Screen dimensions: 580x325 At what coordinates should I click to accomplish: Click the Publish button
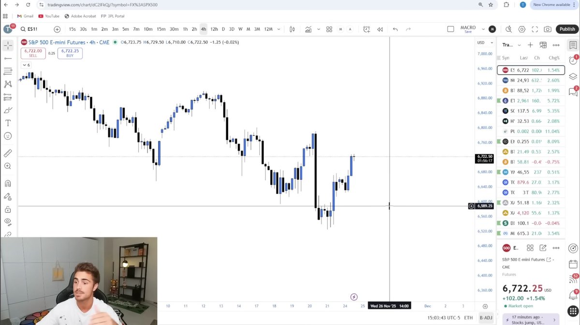coord(567,29)
